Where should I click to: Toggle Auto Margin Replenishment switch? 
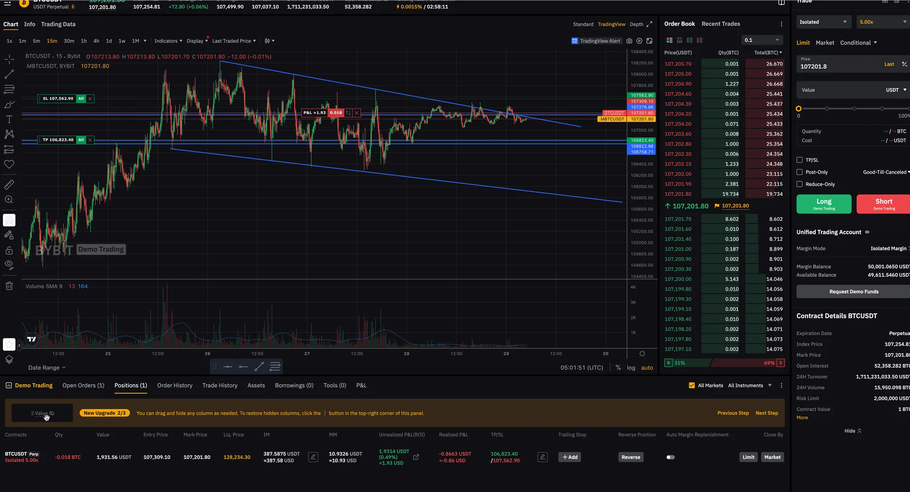(671, 457)
